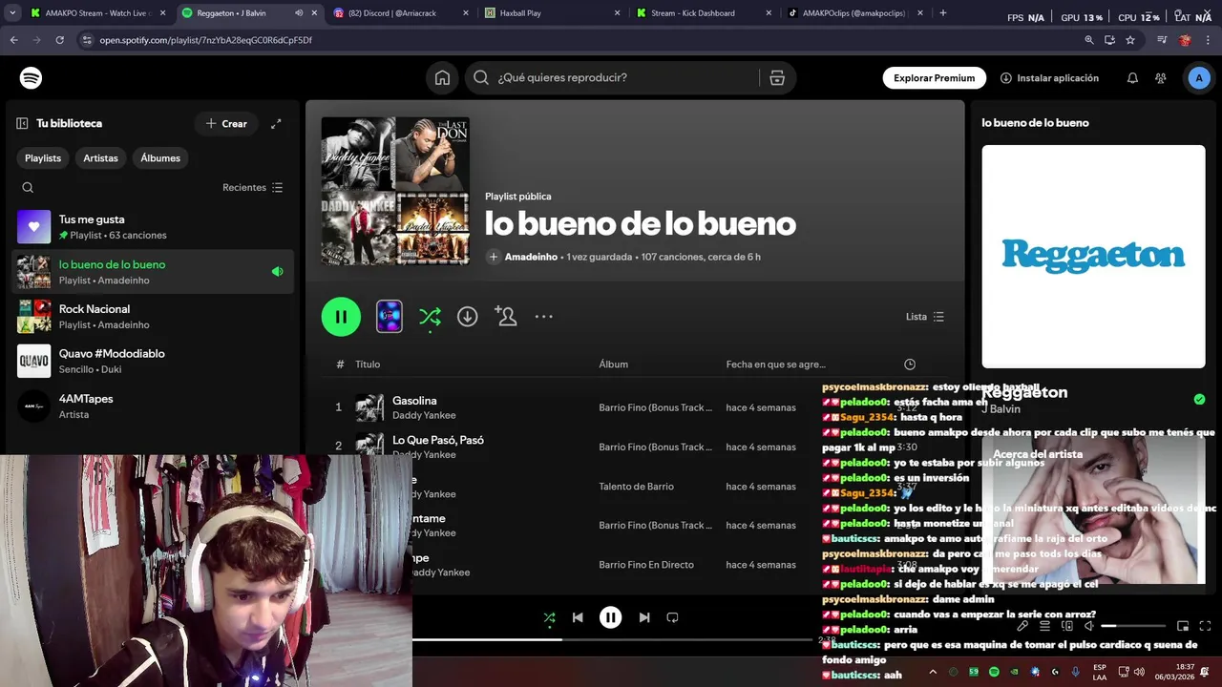Click the download playlist arrow icon
Screen dimensions: 1222x687
(467, 317)
